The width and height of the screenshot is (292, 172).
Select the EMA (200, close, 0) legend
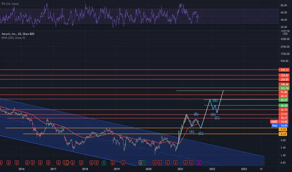point(13,38)
